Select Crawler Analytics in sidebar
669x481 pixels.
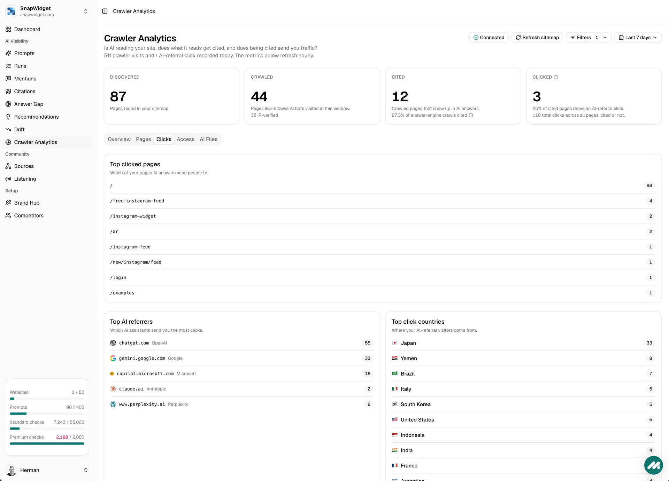47,142
